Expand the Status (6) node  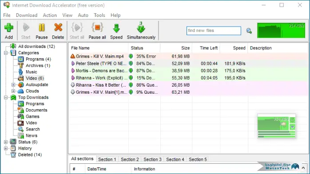6,142
